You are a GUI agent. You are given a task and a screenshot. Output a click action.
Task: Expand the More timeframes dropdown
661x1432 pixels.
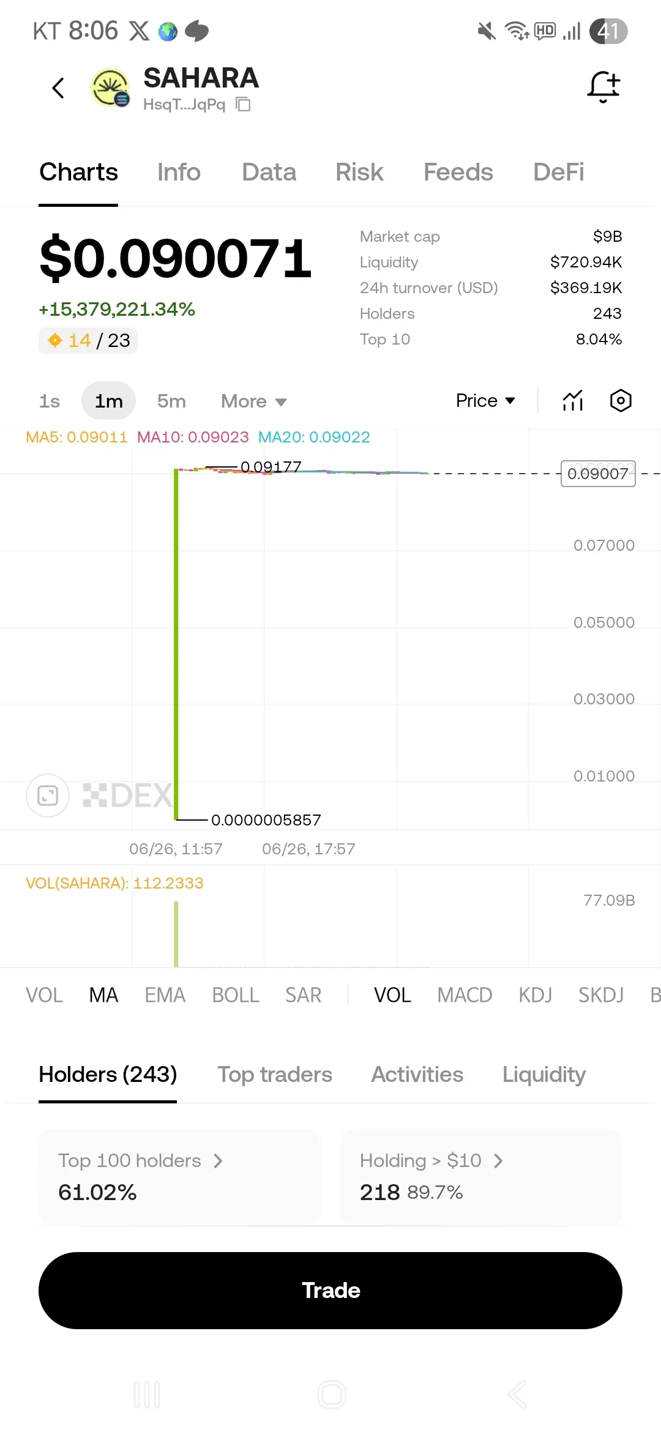[253, 401]
